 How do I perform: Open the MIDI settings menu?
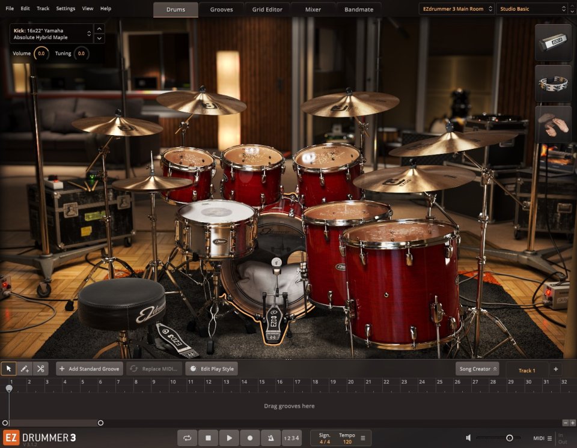pos(542,438)
